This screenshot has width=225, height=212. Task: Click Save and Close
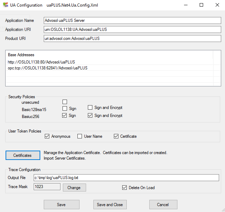[x=110, y=204]
